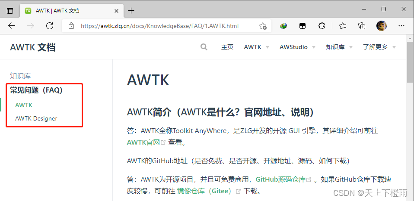Minimize the browser window
Screen dimensions: 414x201
364,9
